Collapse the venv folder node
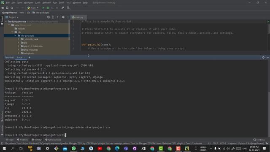The width and height of the screenshot is (270, 152). pos(9,25)
